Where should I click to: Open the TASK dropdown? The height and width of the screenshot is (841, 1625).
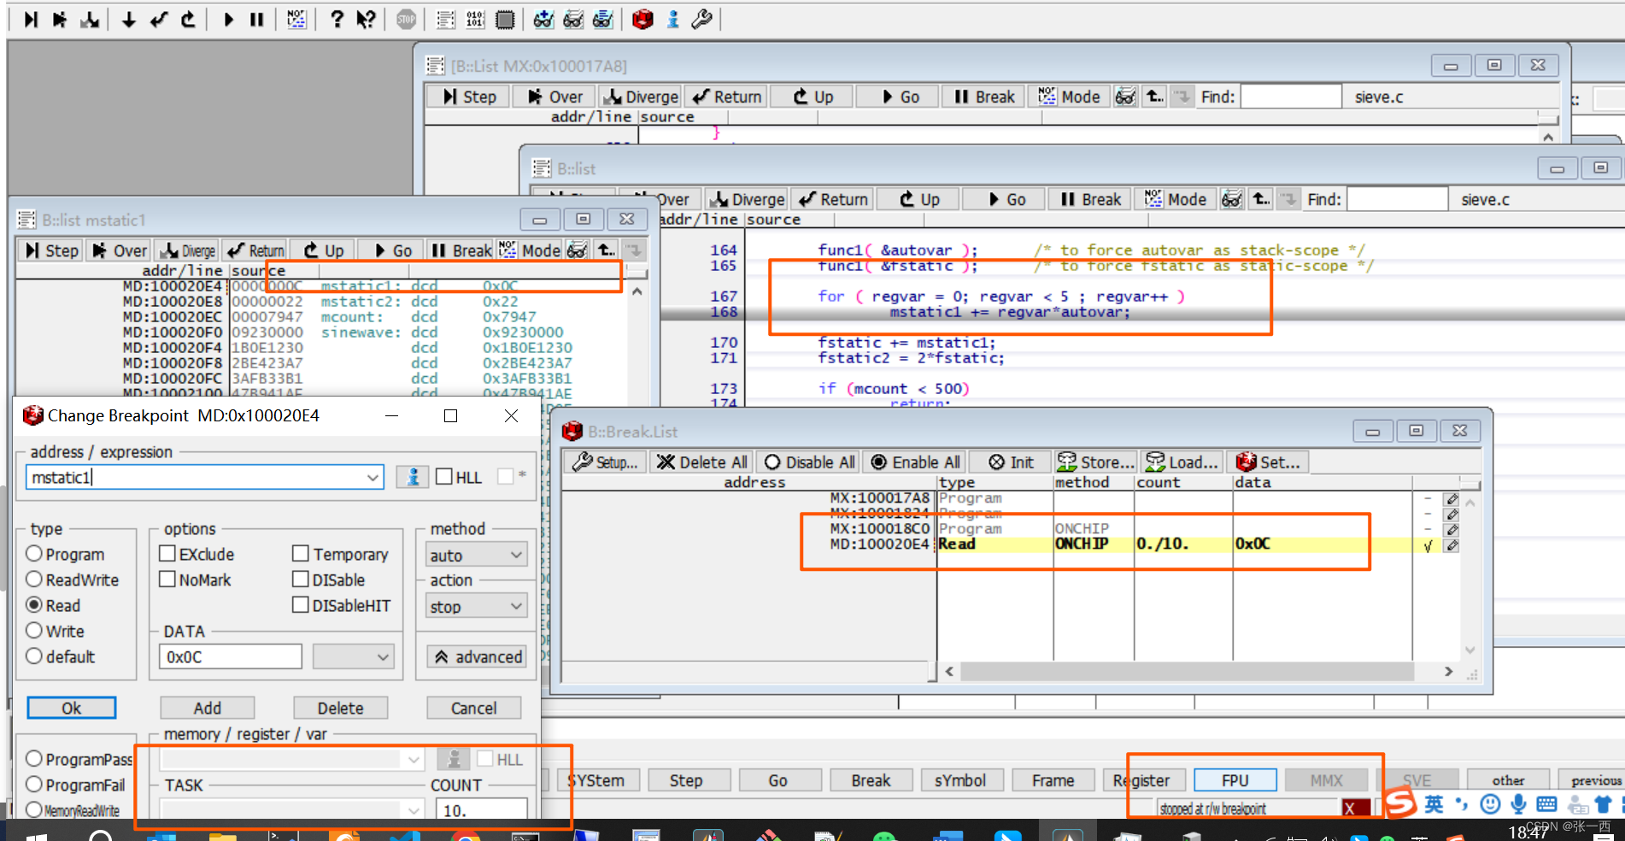tap(291, 809)
